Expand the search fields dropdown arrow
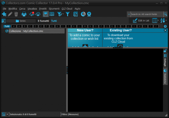Image resolution: width=169 pixels, height=118 pixels. pos(129,14)
